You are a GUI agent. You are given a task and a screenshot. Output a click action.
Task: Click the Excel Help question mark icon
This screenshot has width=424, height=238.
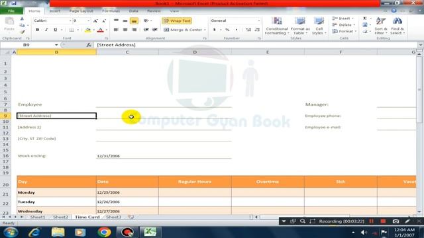(x=394, y=11)
